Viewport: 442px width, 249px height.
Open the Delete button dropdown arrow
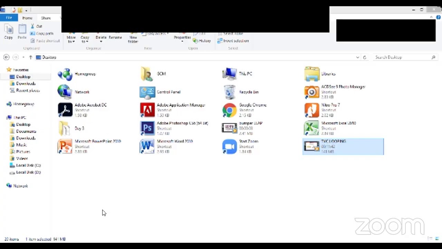point(101,41)
